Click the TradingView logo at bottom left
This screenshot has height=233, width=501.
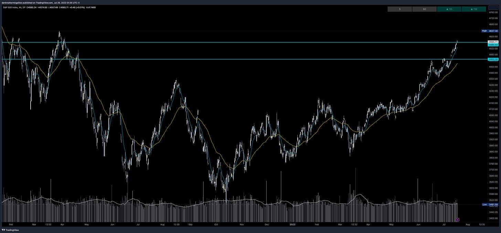[x=10, y=230]
